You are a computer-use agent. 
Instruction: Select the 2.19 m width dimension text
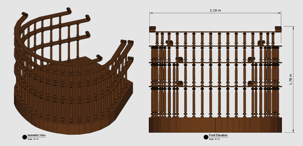(215, 10)
